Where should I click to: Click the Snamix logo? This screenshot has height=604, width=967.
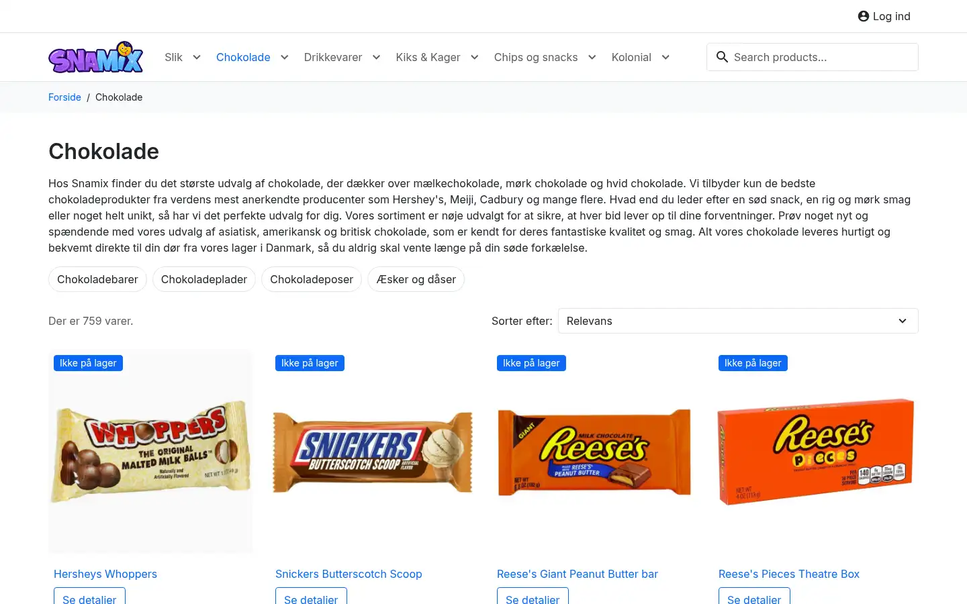click(96, 57)
